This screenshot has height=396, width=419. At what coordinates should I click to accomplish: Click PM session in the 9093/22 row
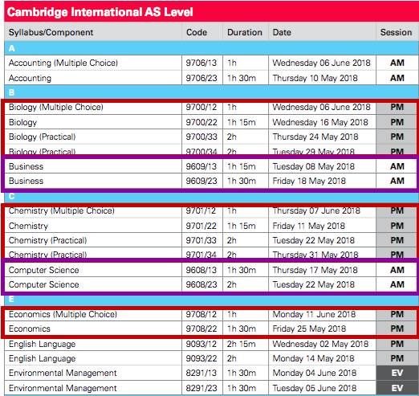(397, 358)
